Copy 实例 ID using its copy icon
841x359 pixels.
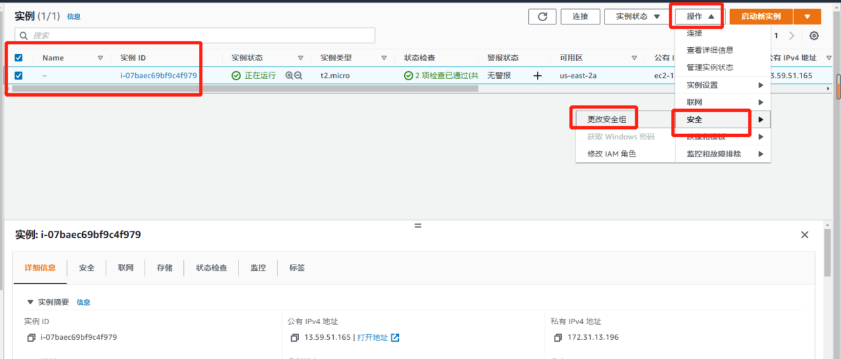(31, 338)
